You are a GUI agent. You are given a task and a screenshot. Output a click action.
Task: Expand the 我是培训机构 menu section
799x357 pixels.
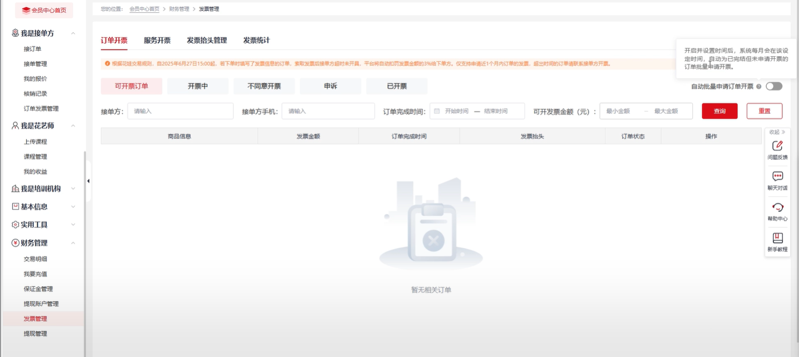point(73,188)
